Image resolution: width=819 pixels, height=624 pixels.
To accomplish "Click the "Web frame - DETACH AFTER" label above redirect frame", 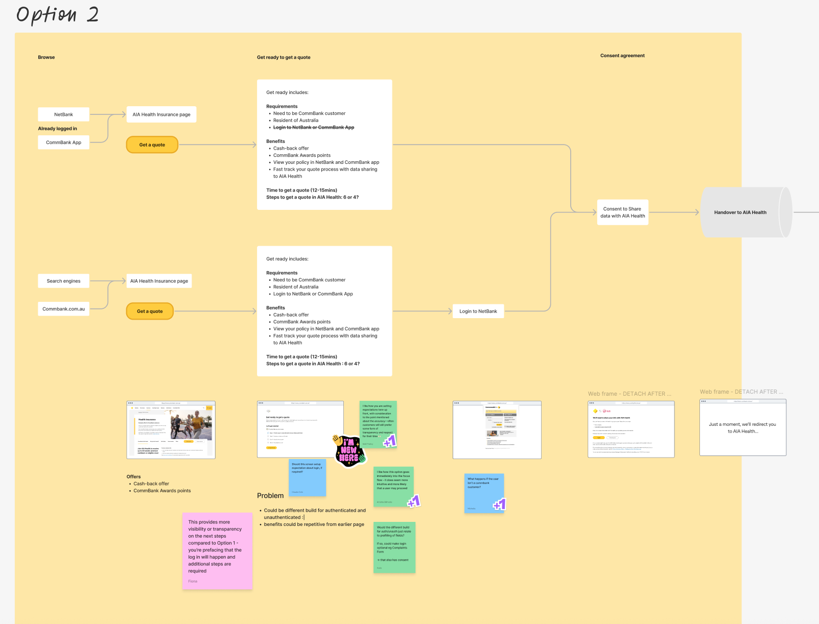I will (x=741, y=392).
